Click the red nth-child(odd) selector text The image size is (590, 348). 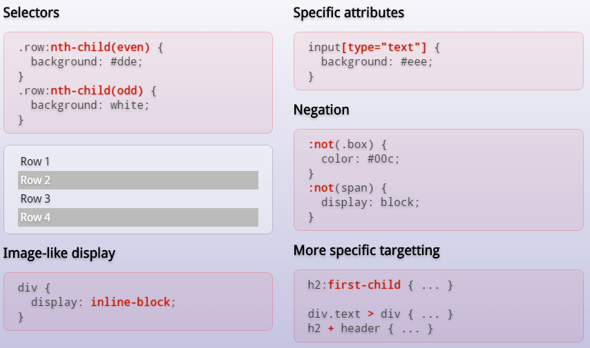(x=97, y=91)
